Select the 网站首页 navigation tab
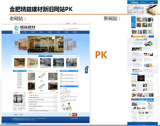Image resolution: width=160 pixels, height=126 pixels. click(x=17, y=32)
